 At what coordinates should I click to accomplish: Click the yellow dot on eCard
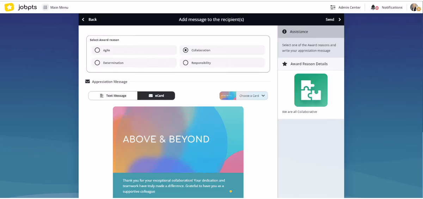pyautogui.click(x=231, y=191)
